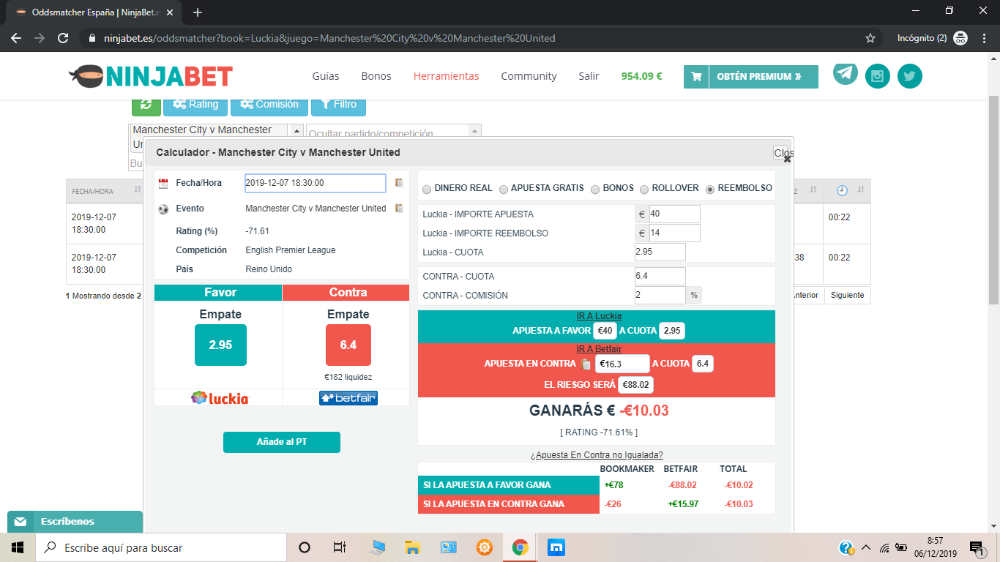This screenshot has height=562, width=1000.
Task: Copy the Evento name with clipboard icon
Action: [399, 209]
